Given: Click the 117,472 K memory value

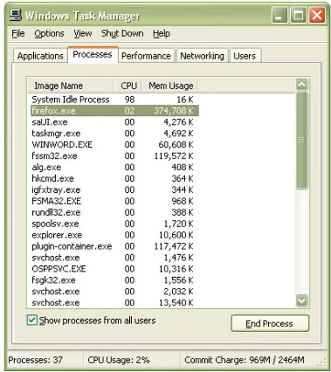Looking at the screenshot, I should (x=173, y=246).
